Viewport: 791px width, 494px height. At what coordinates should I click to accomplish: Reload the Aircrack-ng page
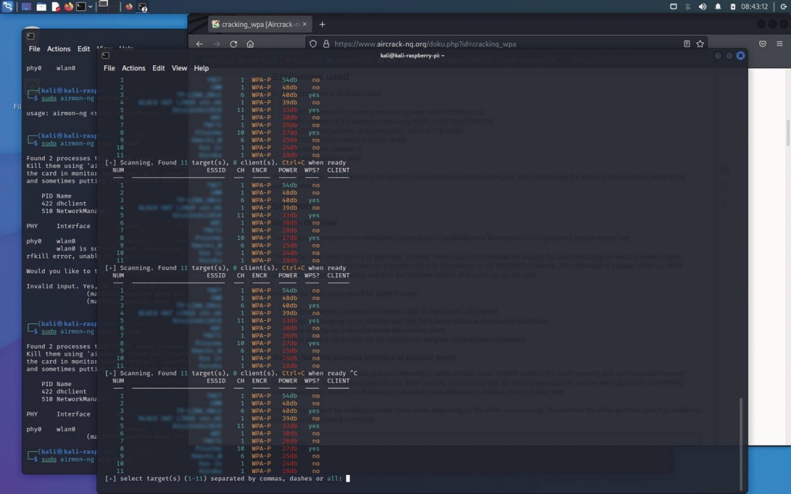pyautogui.click(x=233, y=44)
